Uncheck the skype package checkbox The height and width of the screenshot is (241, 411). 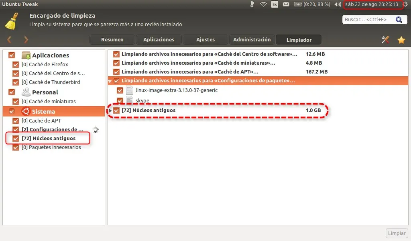pyautogui.click(x=120, y=100)
